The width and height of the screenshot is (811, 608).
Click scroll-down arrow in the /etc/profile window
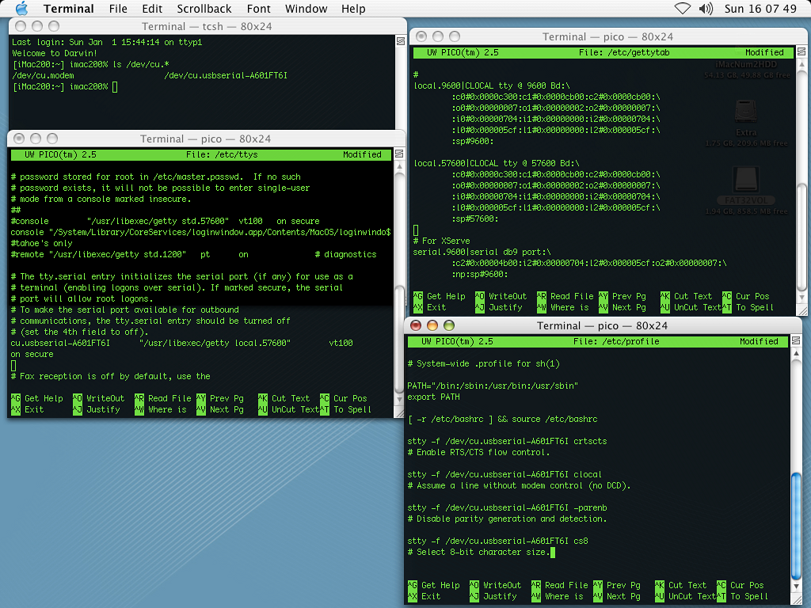pyautogui.click(x=796, y=587)
